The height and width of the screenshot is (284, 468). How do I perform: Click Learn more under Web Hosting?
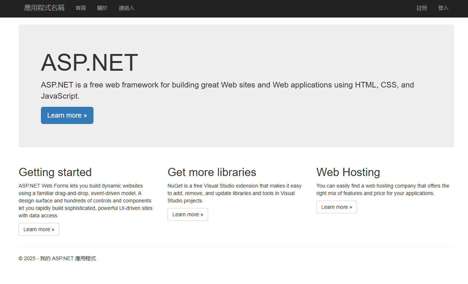click(x=337, y=207)
